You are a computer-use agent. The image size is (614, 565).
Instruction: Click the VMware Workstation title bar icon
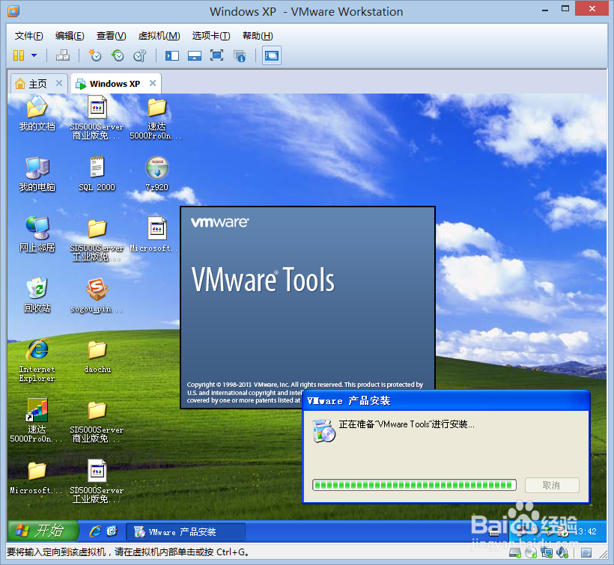point(13,11)
